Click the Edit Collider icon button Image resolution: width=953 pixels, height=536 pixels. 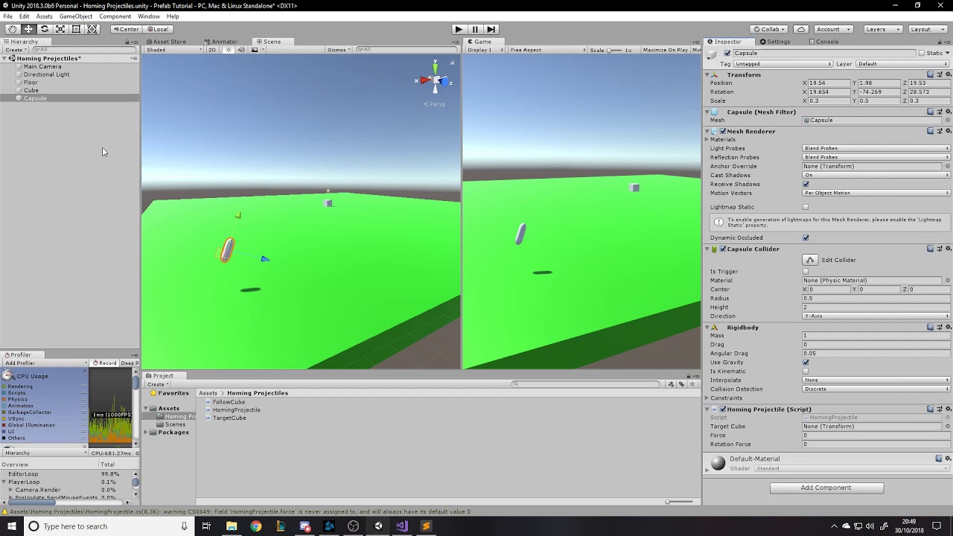(x=810, y=260)
